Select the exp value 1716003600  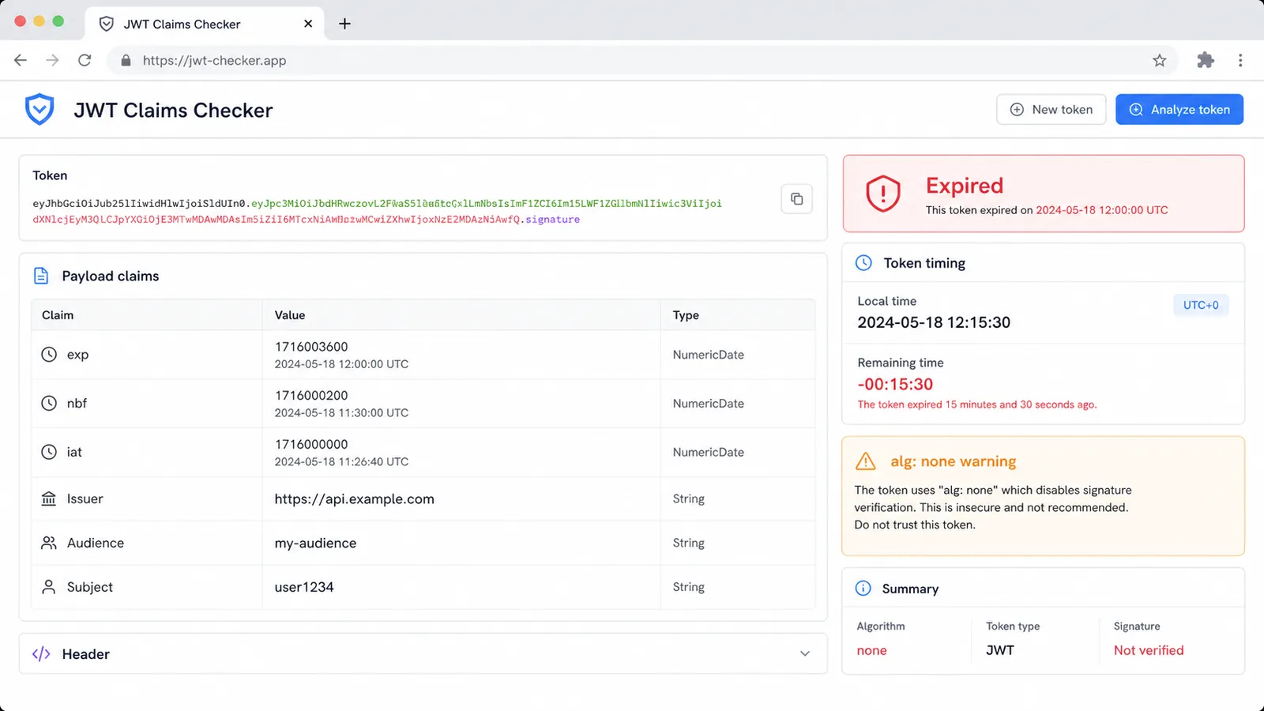point(311,347)
